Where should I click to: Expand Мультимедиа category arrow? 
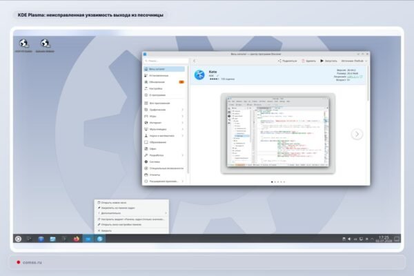(182, 129)
